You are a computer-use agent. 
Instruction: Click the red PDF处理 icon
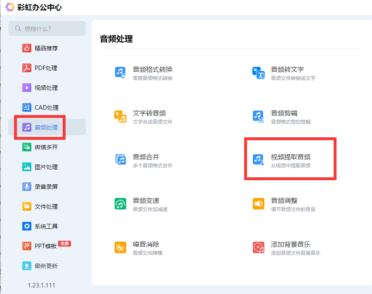27,68
